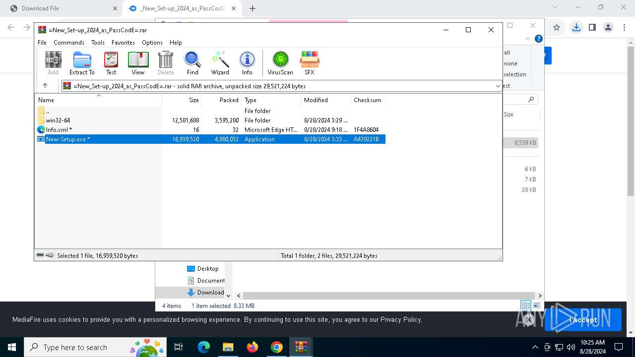The image size is (635, 357).
Task: Click the SFX toolbar icon
Action: (x=309, y=63)
